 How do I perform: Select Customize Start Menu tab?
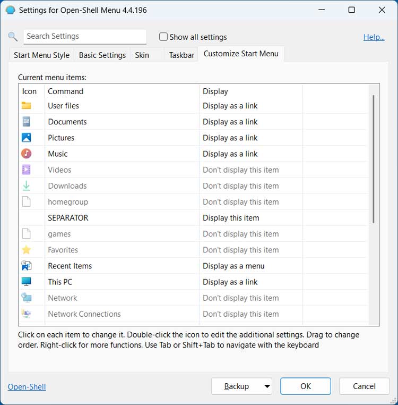click(241, 54)
